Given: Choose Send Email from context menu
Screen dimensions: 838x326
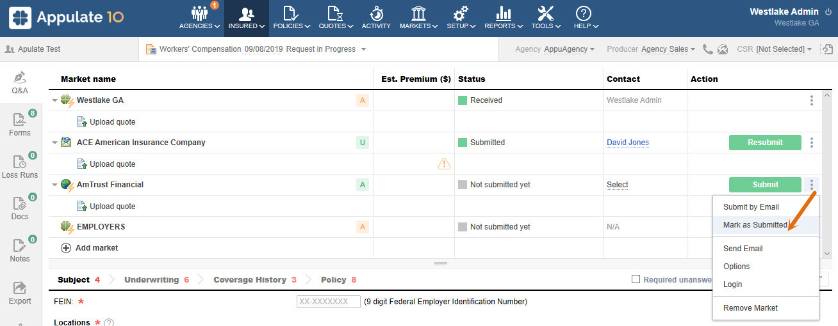Looking at the screenshot, I should tap(766, 249).
